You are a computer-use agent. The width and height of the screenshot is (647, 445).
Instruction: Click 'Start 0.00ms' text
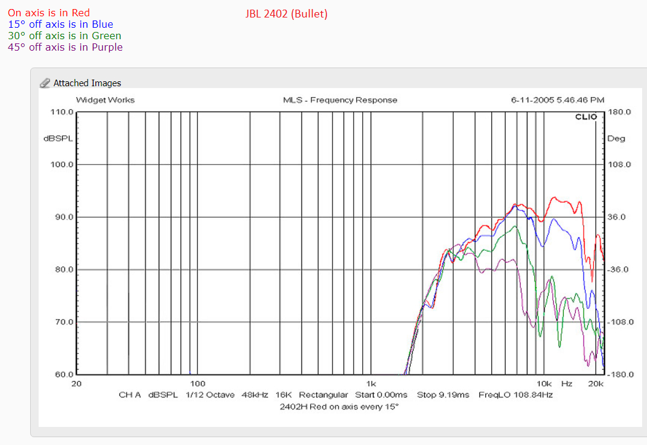coord(381,395)
